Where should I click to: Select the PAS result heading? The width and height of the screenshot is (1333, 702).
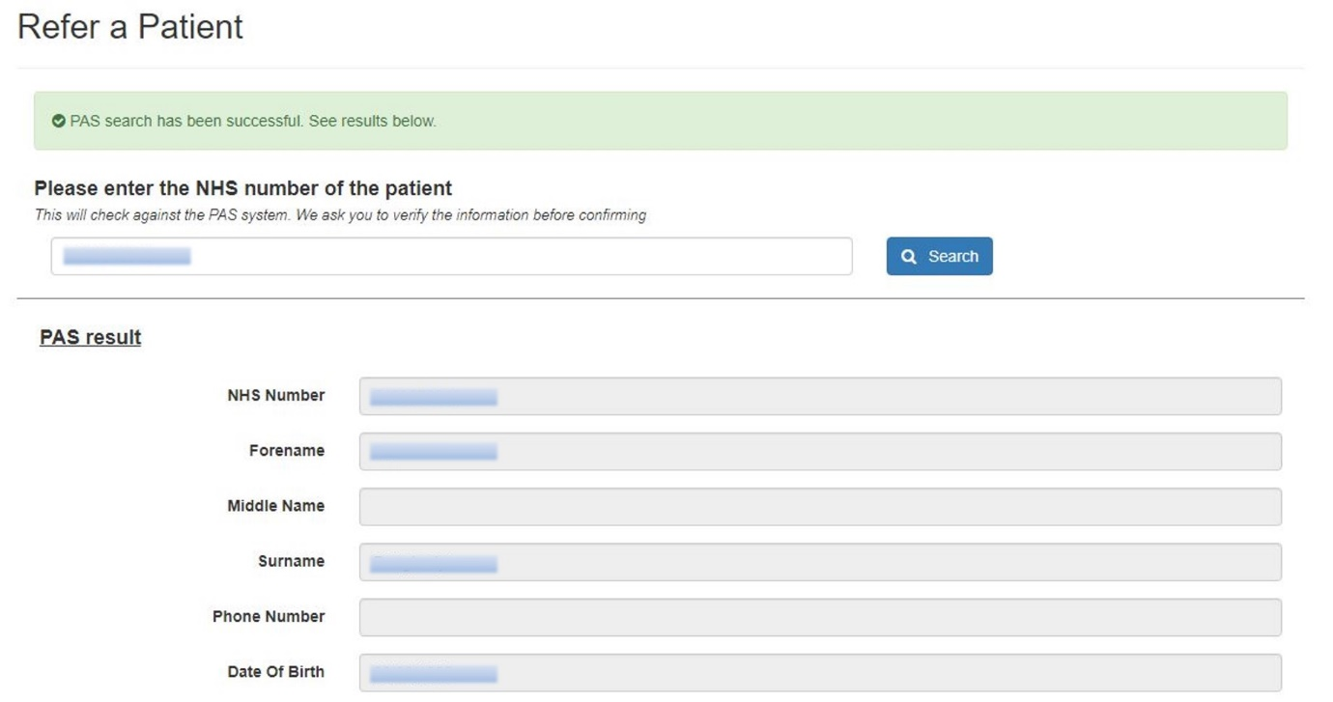(91, 337)
